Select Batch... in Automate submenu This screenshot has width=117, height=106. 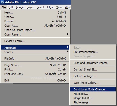pos(93,48)
